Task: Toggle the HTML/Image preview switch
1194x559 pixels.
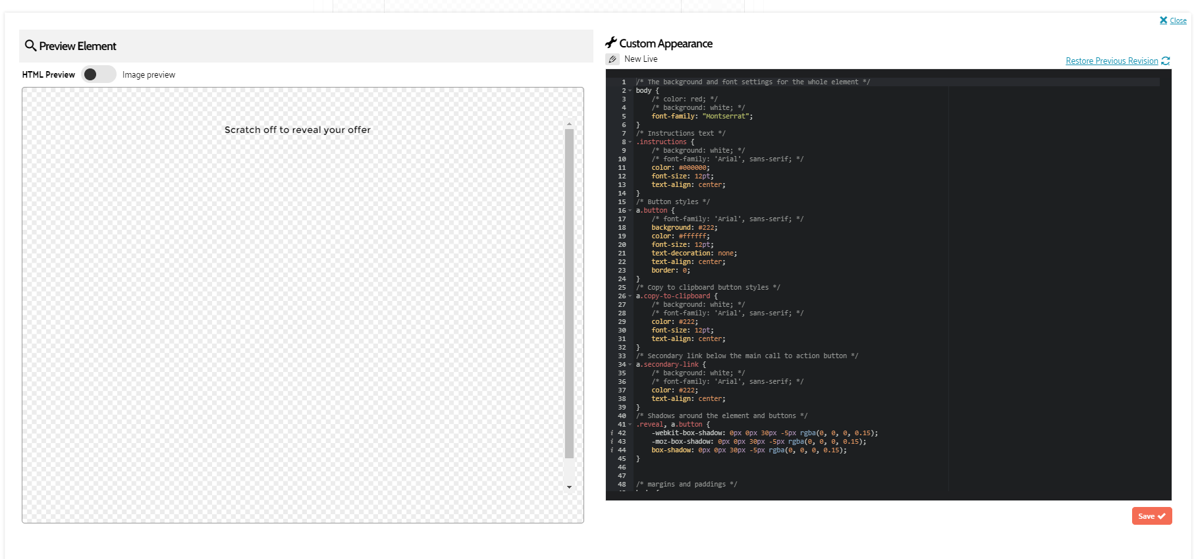Action: click(x=98, y=74)
